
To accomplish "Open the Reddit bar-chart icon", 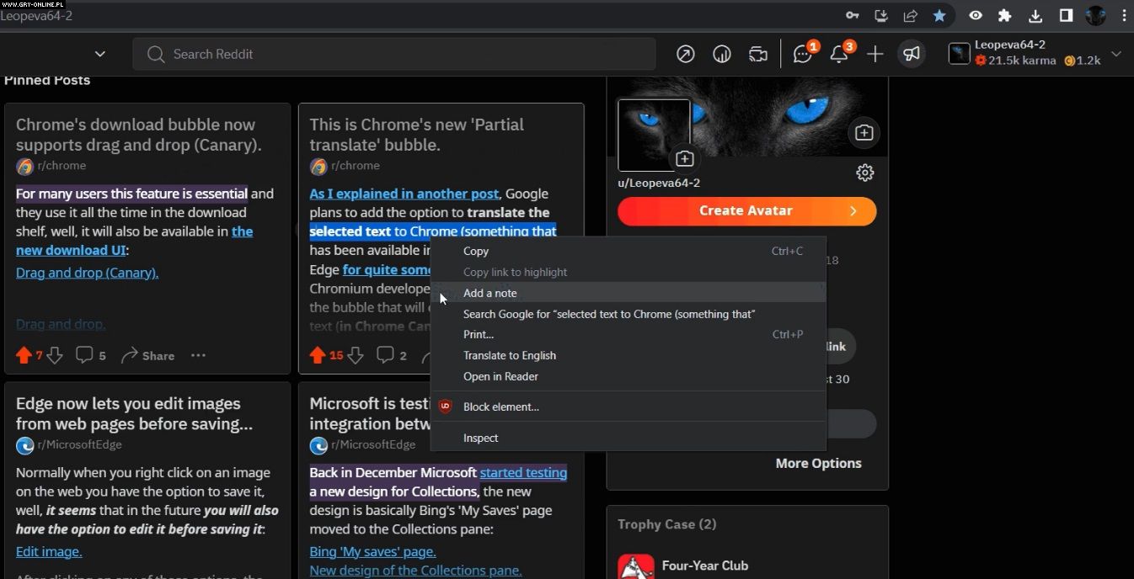I will pos(722,54).
